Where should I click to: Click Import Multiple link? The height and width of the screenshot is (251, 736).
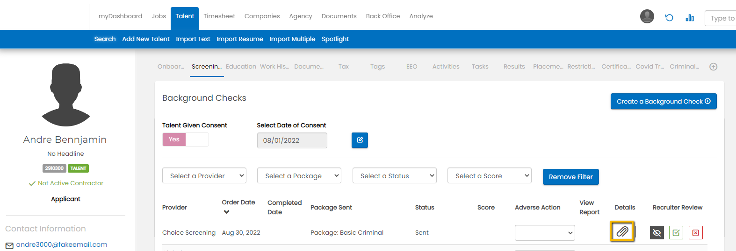292,39
